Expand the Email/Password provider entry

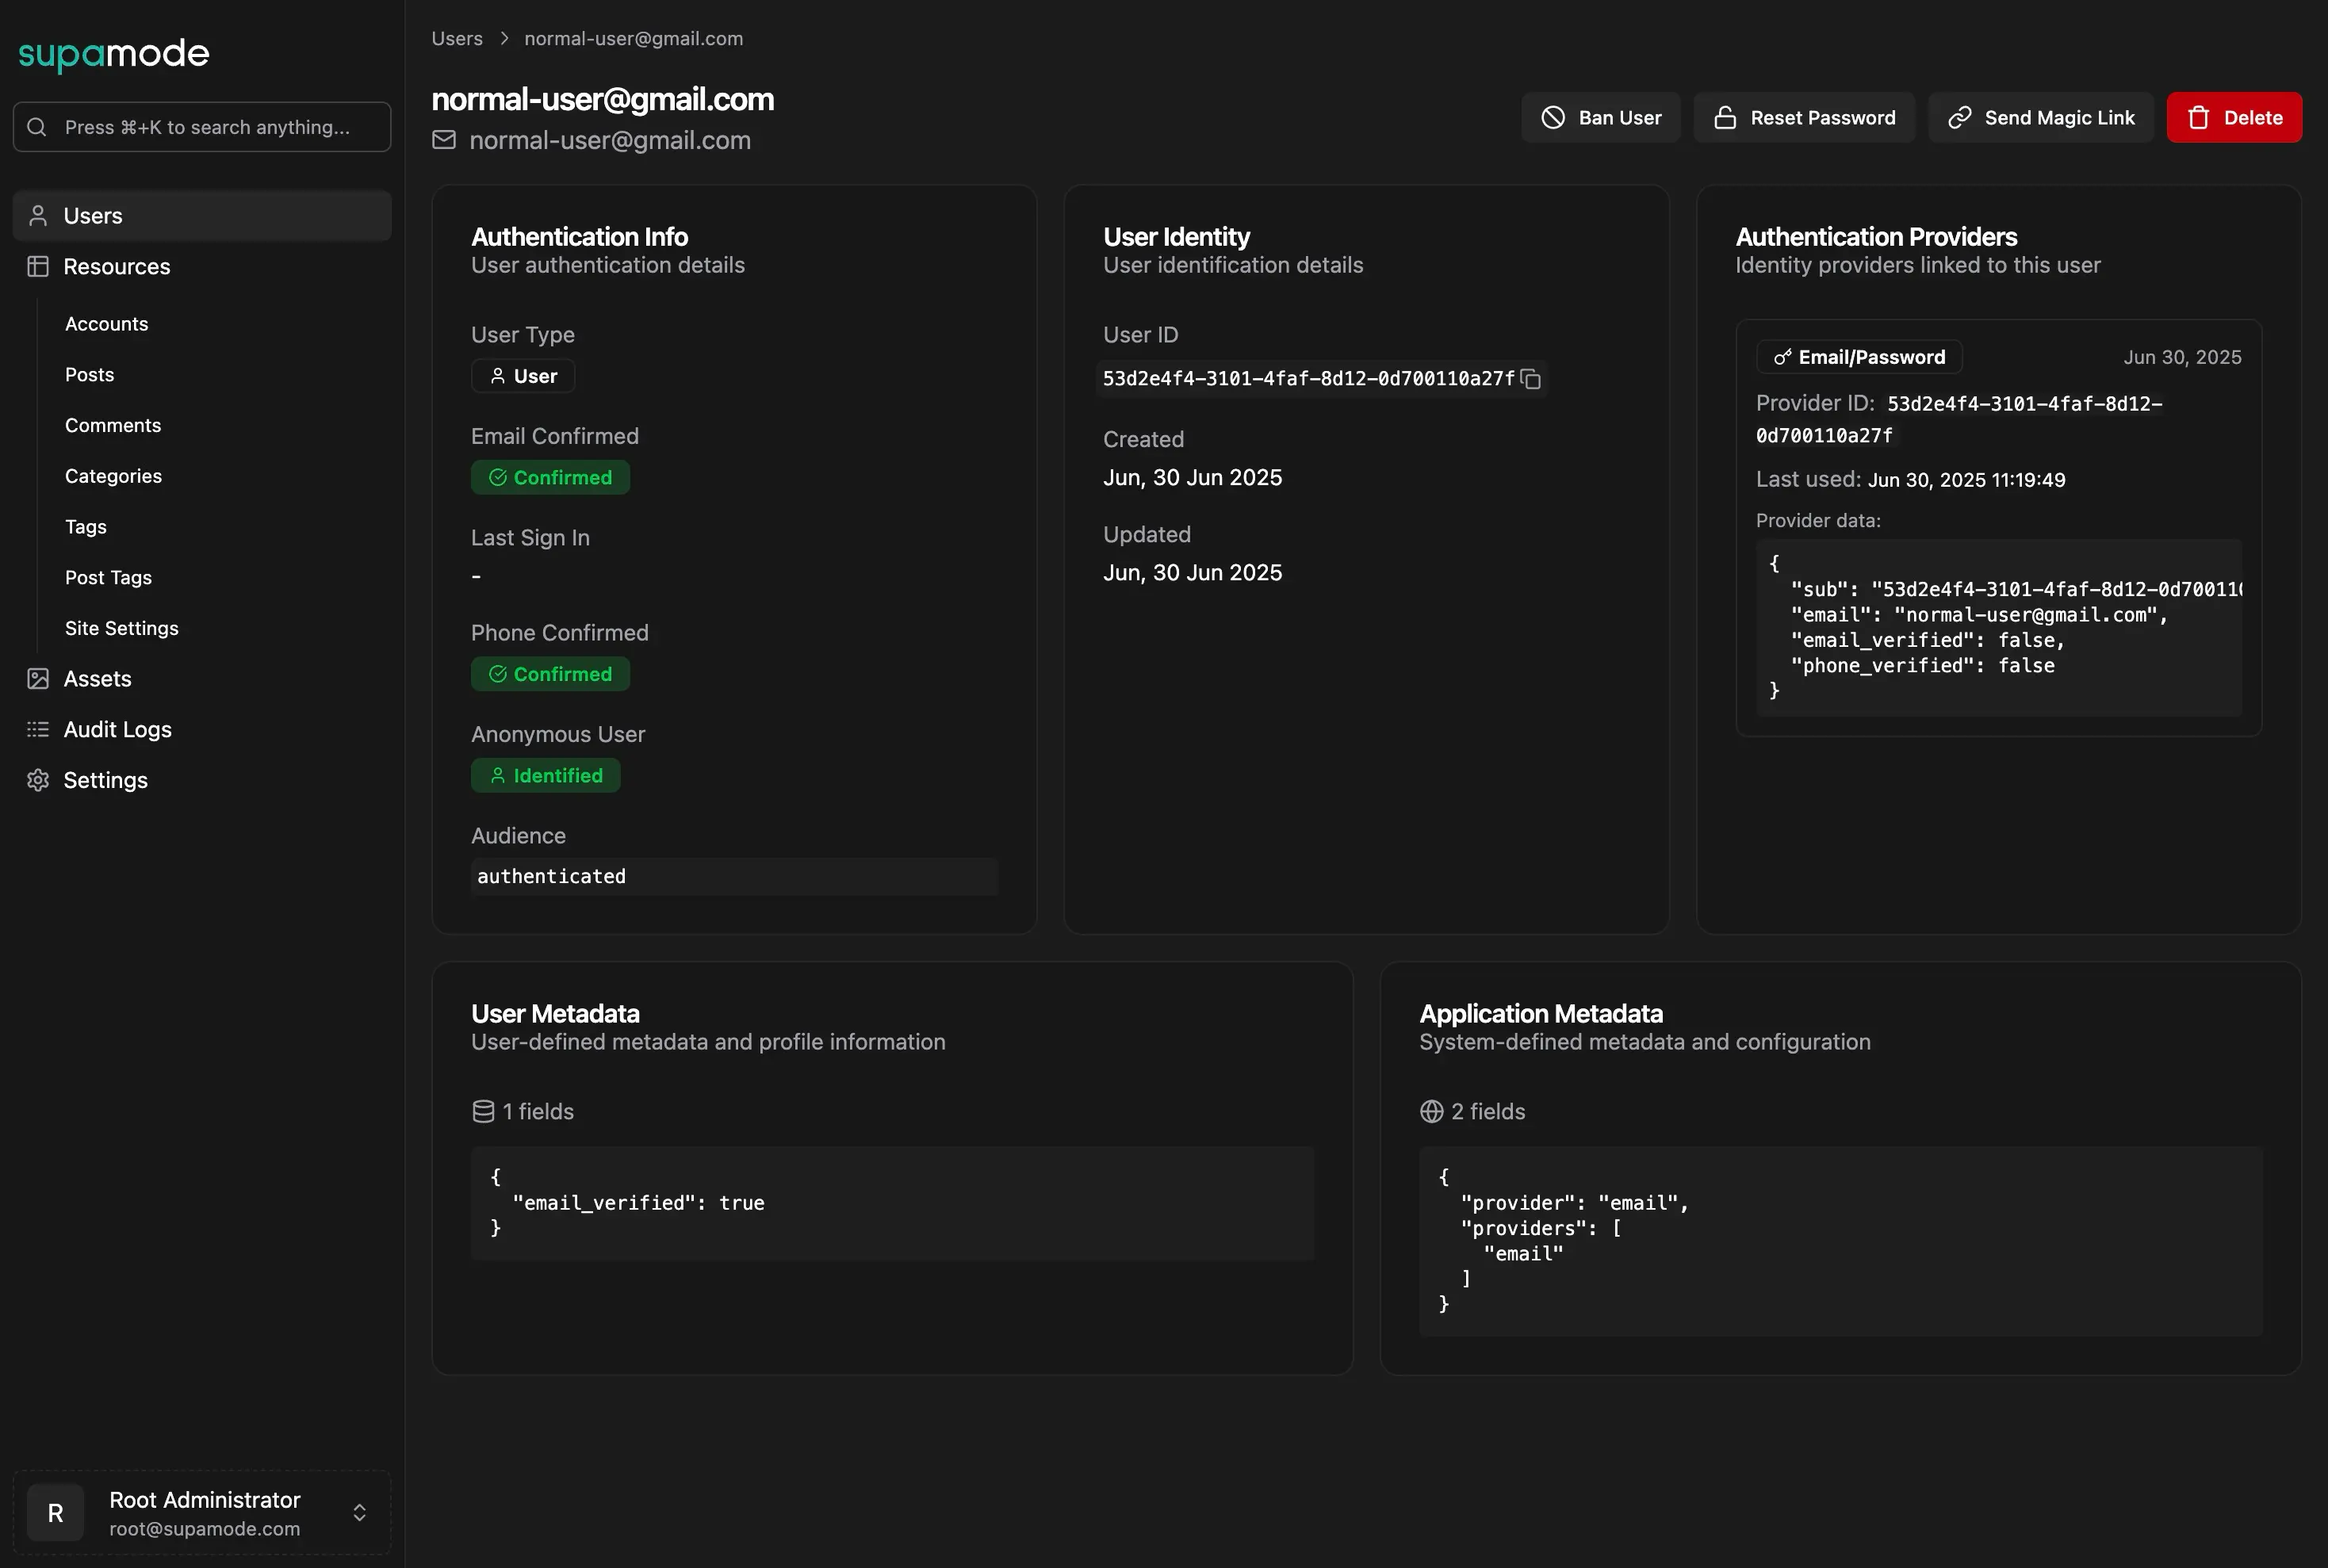(1857, 357)
